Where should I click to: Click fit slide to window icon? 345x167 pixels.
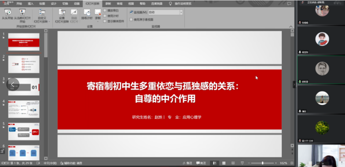[291, 163]
